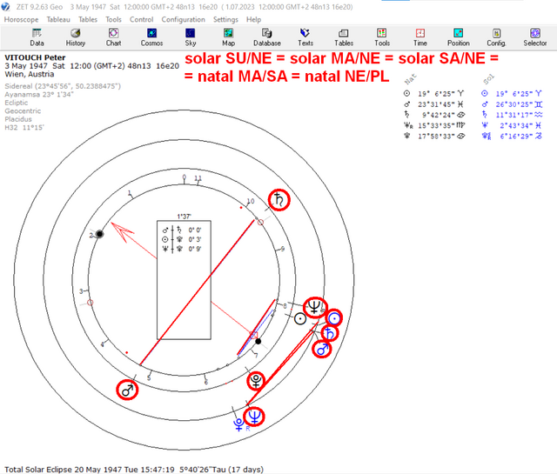Open the Time toolbar icon

pyautogui.click(x=419, y=37)
